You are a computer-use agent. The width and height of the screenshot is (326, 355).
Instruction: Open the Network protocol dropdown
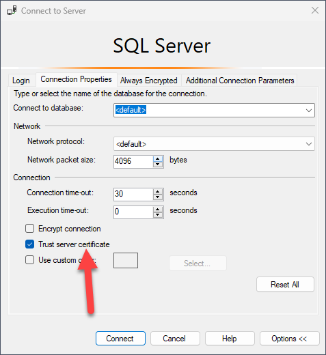pos(214,144)
